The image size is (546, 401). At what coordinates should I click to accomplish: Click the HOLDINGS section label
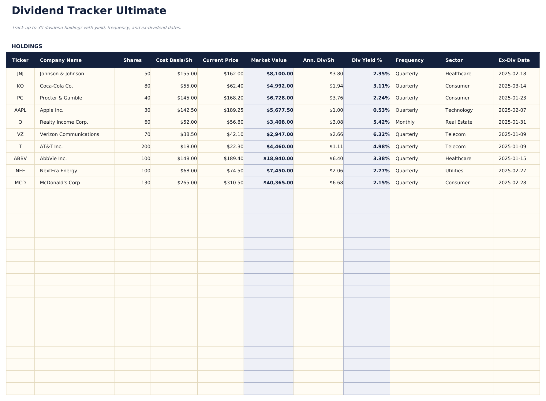tap(27, 46)
